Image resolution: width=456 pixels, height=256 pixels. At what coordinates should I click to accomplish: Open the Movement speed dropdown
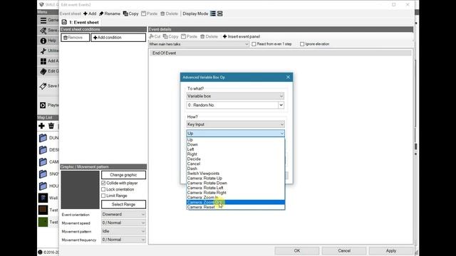[x=123, y=223]
